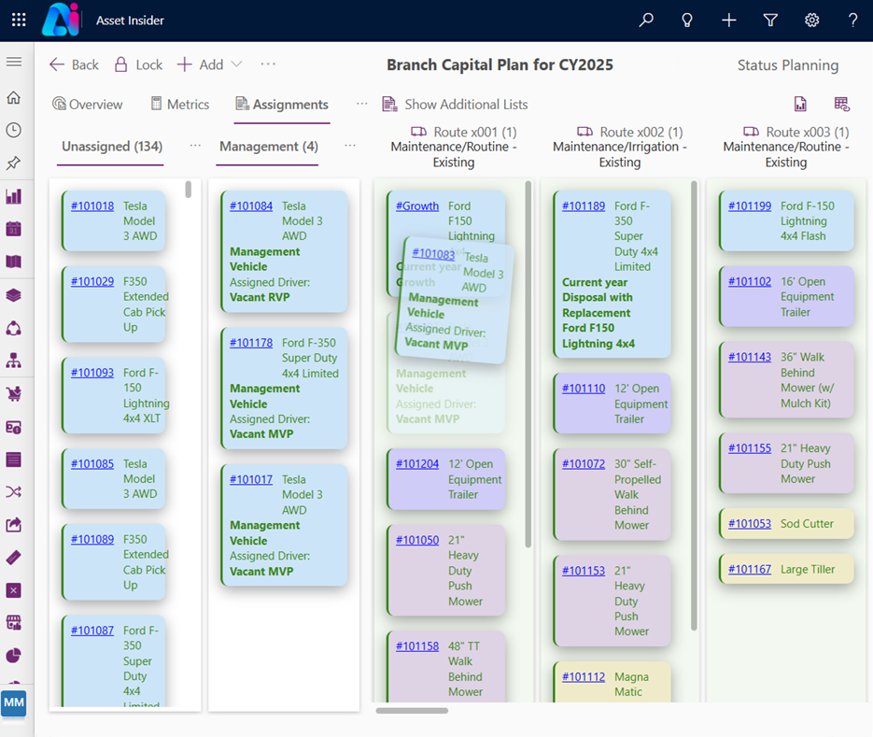Open the calendar sidebar icon
Screen dimensions: 873x737
14,229
